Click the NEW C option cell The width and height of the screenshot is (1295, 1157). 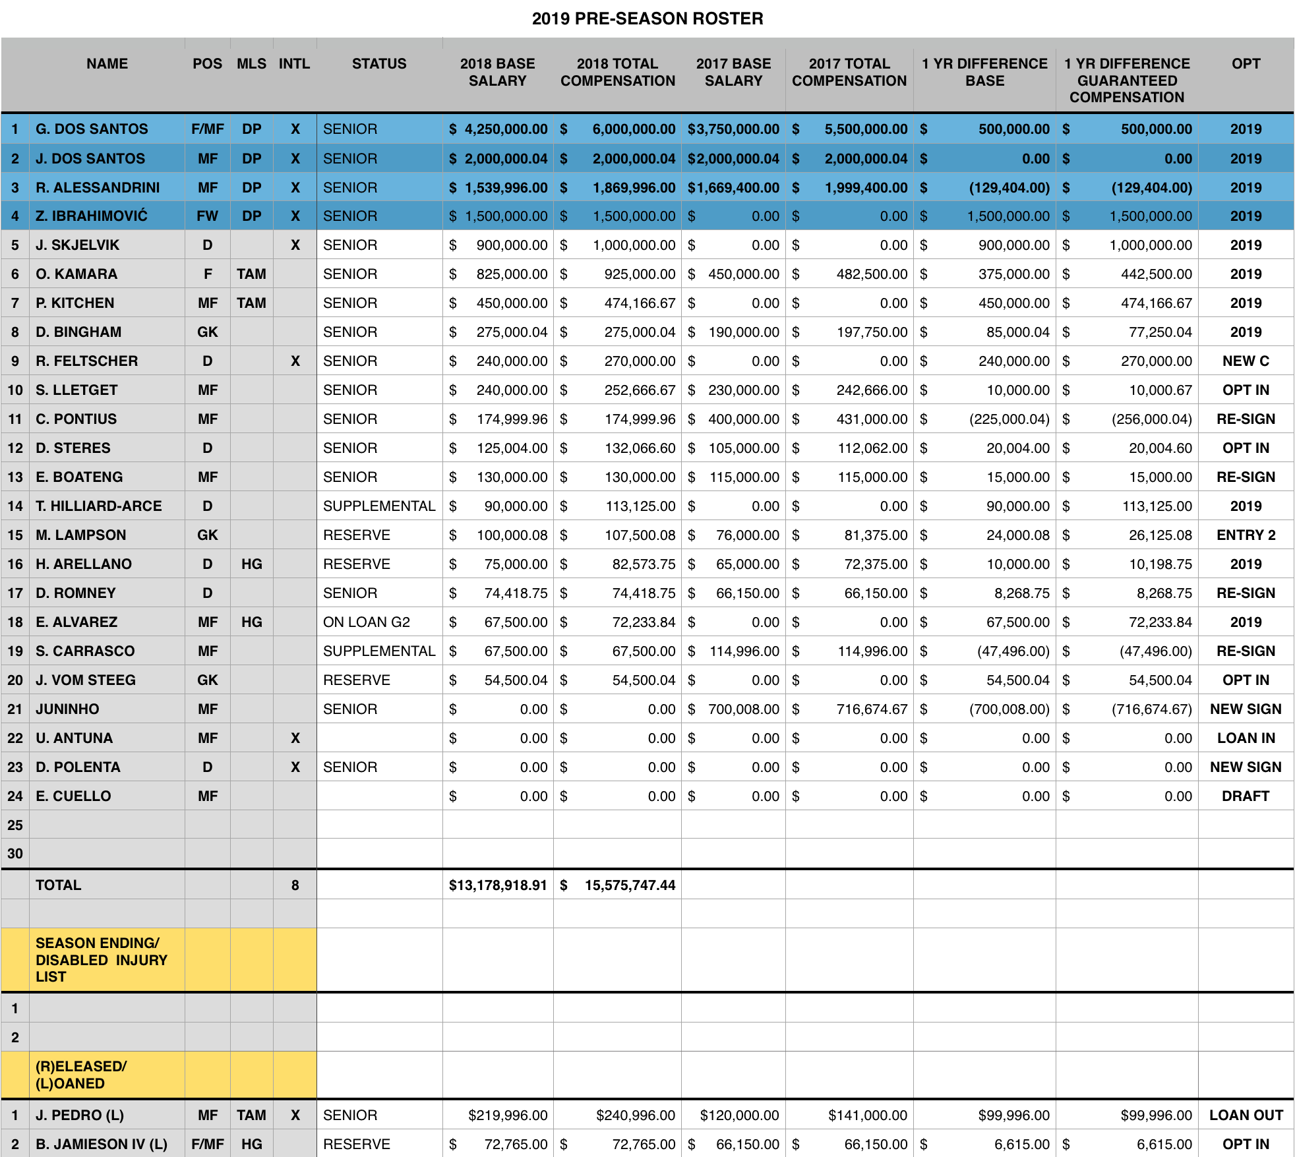click(x=1246, y=361)
